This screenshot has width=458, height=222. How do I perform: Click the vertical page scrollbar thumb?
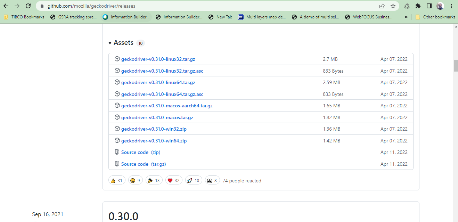[x=456, y=65]
